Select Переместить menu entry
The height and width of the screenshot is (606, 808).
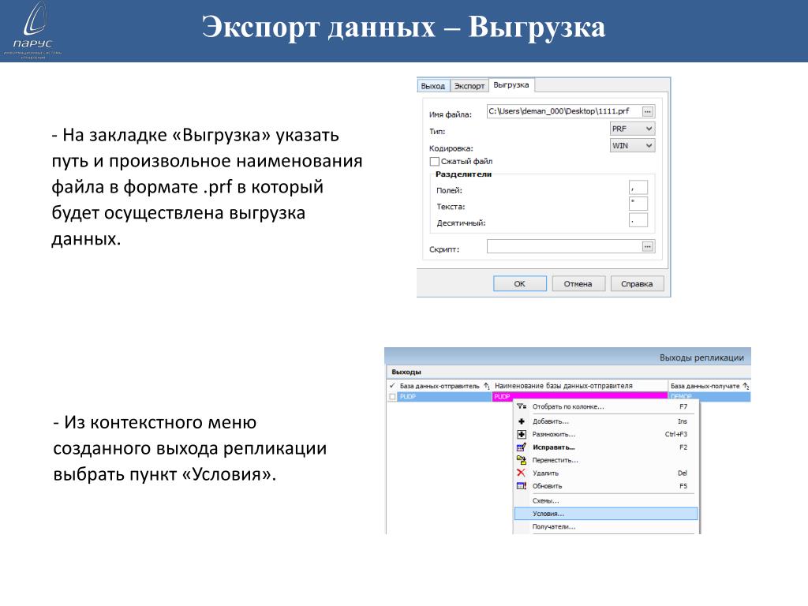[606, 460]
